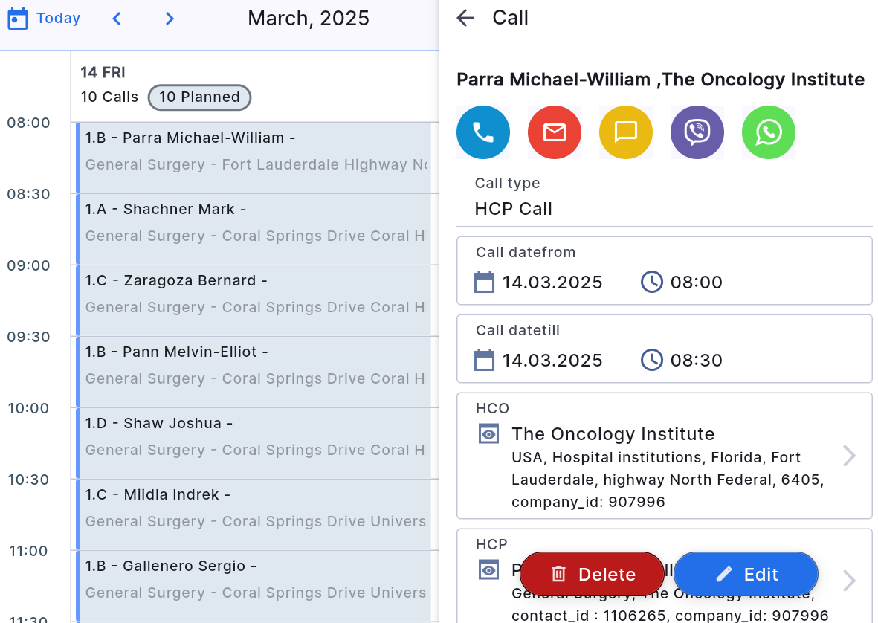The height and width of the screenshot is (623, 878).
Task: Open the Call datefrom calendar date picker
Action: 484,283
